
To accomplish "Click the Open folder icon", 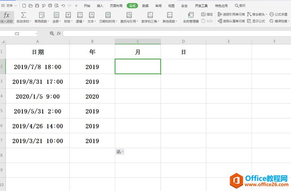I will (x=31, y=6).
